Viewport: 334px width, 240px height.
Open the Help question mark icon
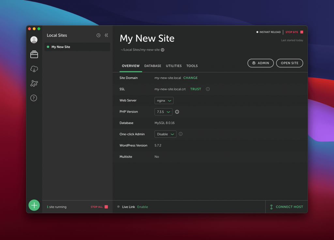click(34, 98)
